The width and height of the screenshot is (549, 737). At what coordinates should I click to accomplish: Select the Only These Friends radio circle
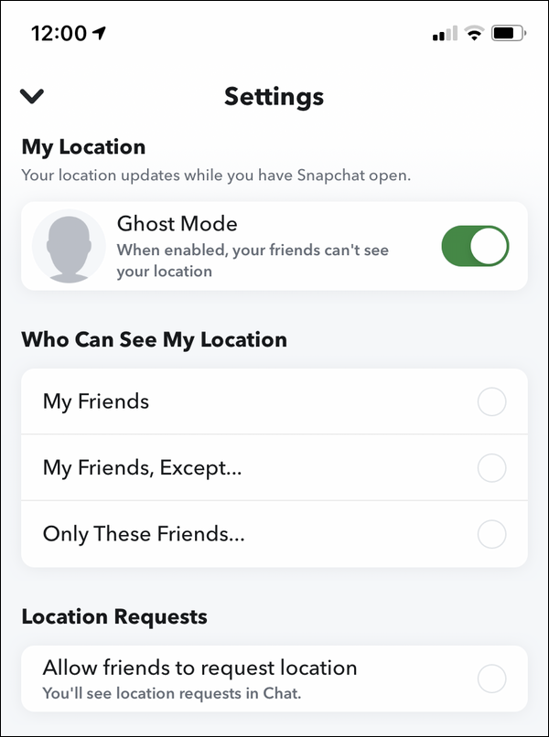491,534
